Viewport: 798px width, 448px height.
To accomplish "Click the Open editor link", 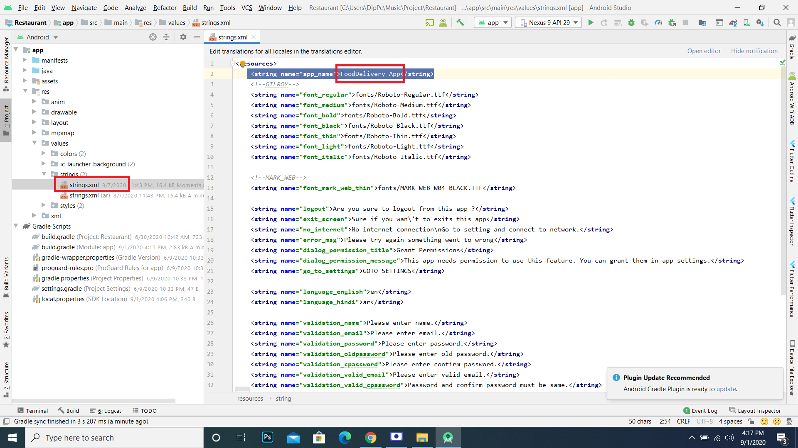I will pos(704,51).
